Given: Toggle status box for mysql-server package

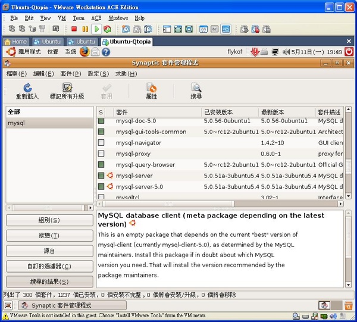Looking at the screenshot, I should pos(101,176).
